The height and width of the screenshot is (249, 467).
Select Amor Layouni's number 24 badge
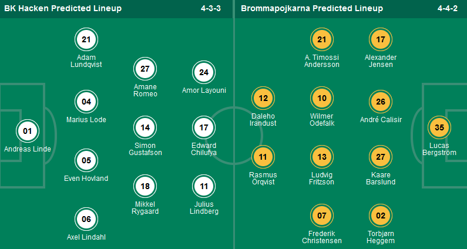(204, 73)
